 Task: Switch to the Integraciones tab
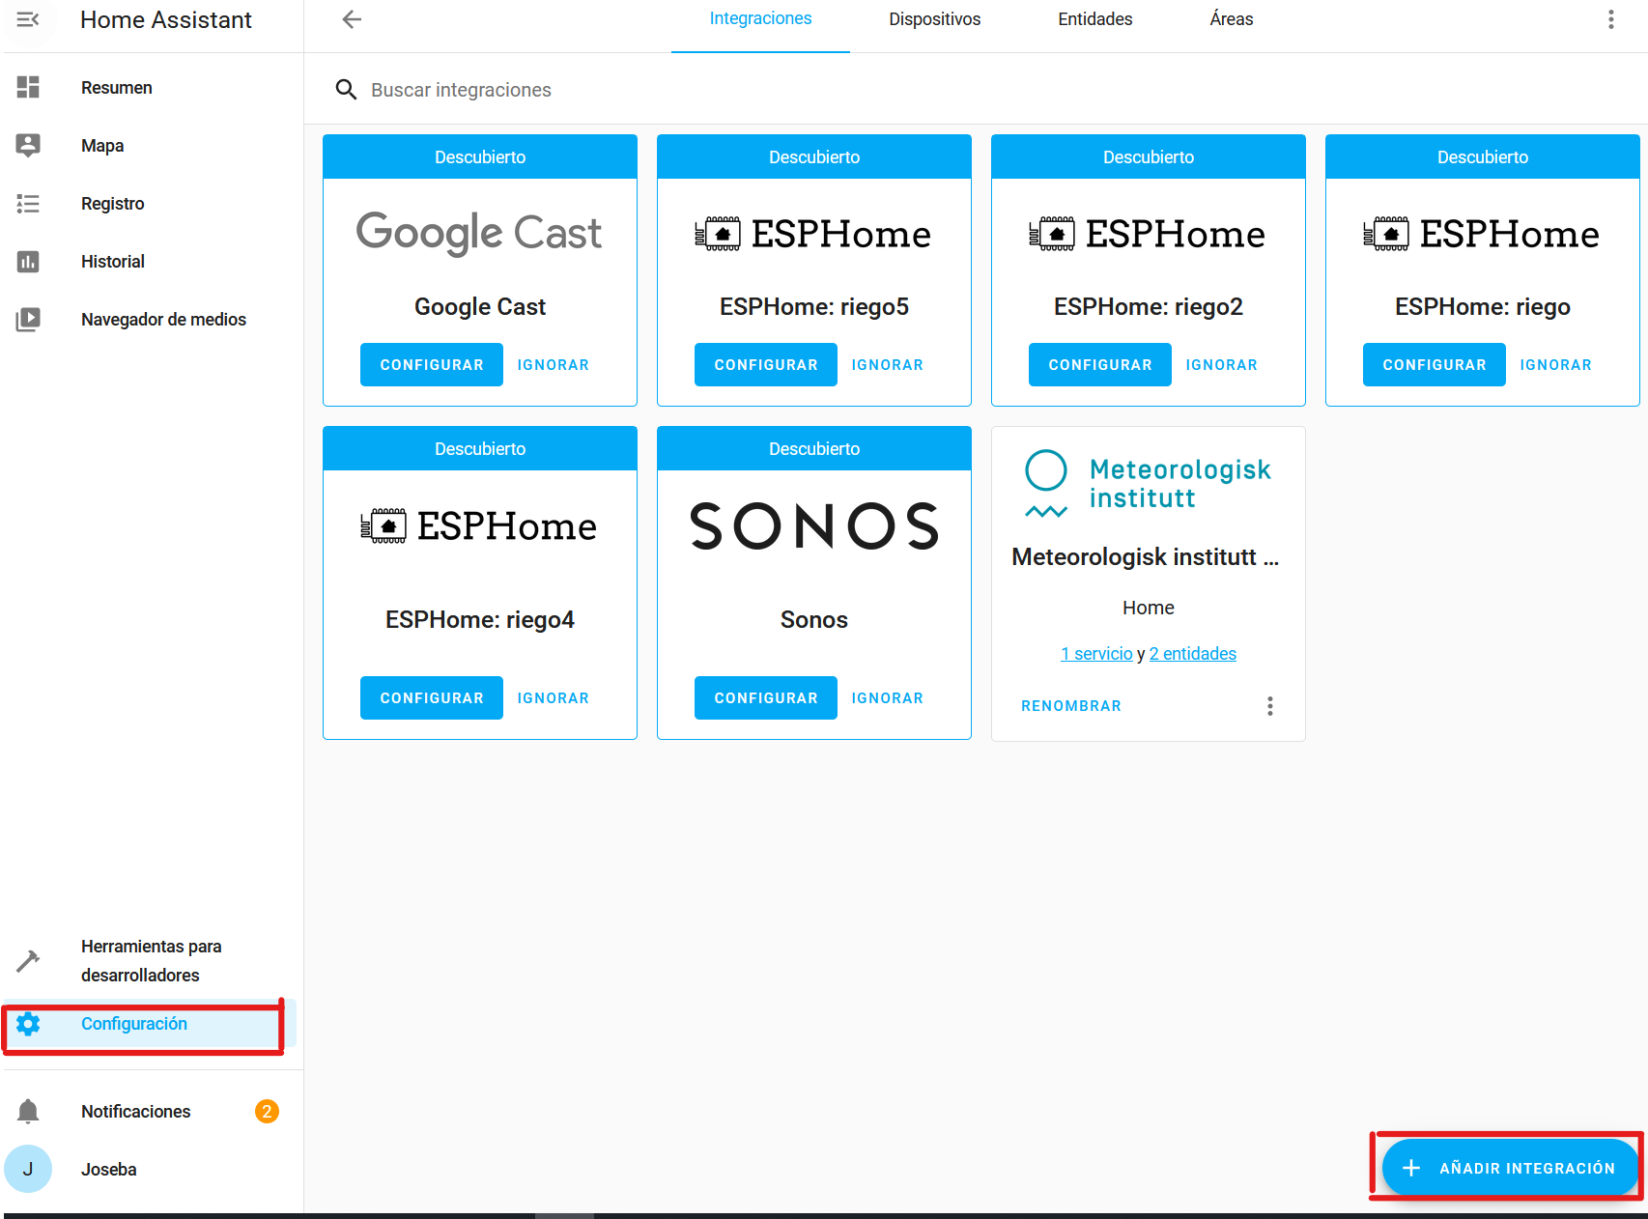coord(760,19)
